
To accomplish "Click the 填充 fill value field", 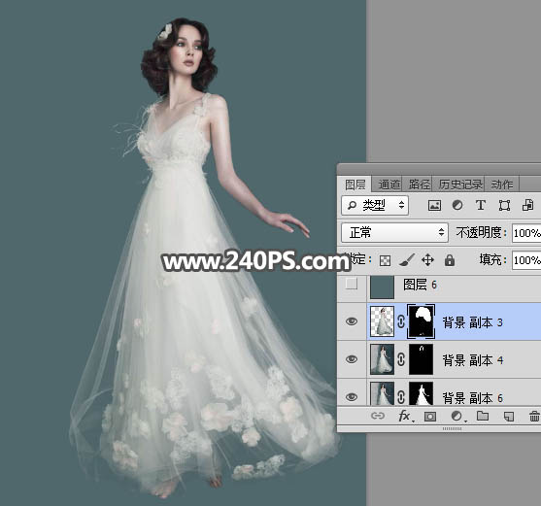I will [x=526, y=260].
